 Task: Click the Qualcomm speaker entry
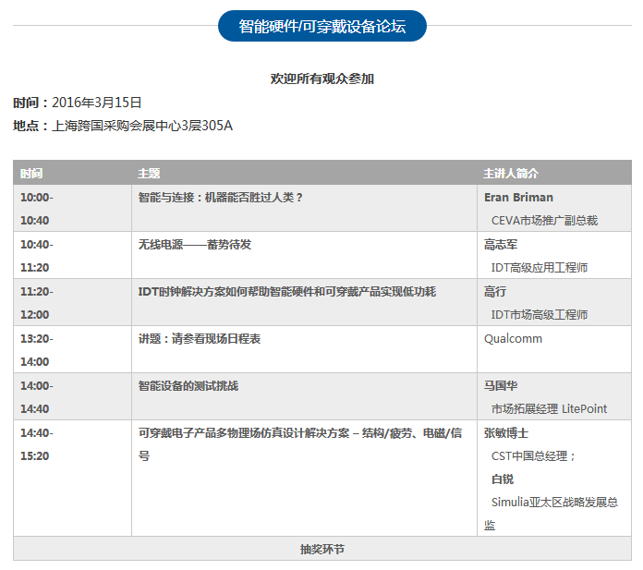(x=513, y=339)
